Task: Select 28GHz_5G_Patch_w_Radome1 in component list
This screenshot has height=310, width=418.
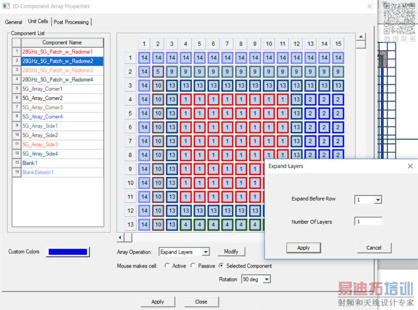Action: pos(62,52)
